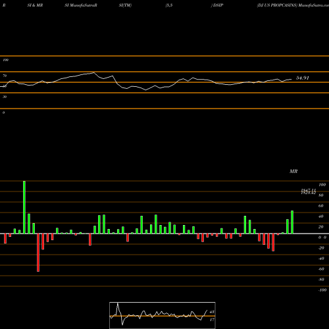
Task: Click the 'SI MunafaSutraR' header text
Action: click(81, 5)
